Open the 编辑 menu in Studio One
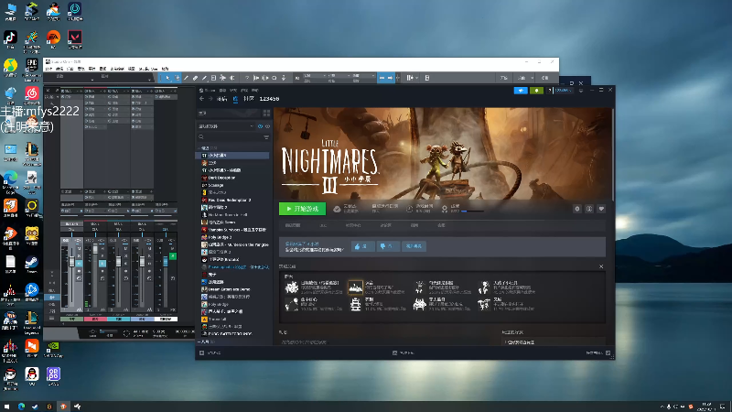The height and width of the screenshot is (412, 732). pyautogui.click(x=59, y=69)
